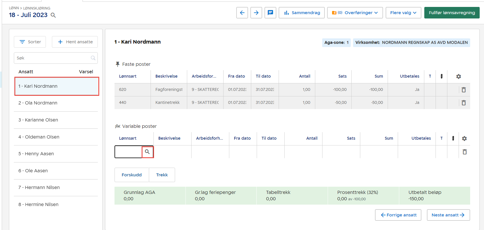Switch to the Trekk tab
Image resolution: width=484 pixels, height=230 pixels.
[x=162, y=175]
